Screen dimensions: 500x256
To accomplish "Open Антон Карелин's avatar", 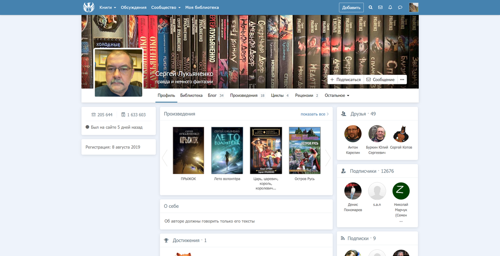I will point(353,134).
